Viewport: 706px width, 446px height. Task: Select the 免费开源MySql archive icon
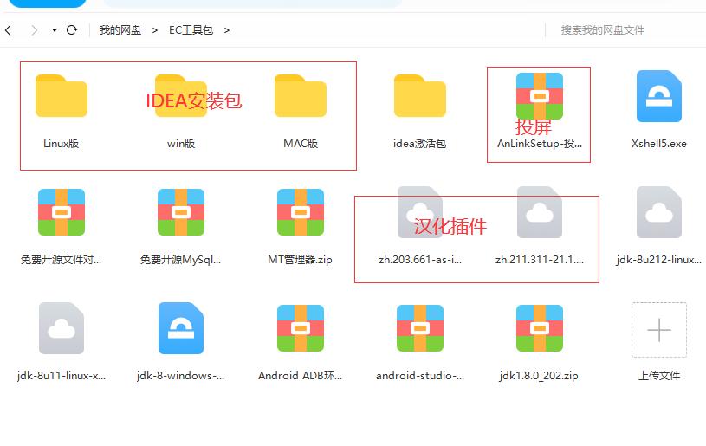point(181,212)
